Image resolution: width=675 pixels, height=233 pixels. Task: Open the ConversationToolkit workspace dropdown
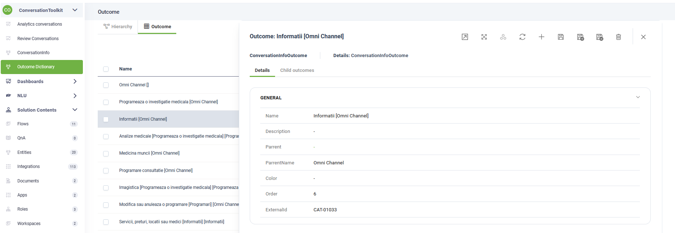[x=75, y=10]
